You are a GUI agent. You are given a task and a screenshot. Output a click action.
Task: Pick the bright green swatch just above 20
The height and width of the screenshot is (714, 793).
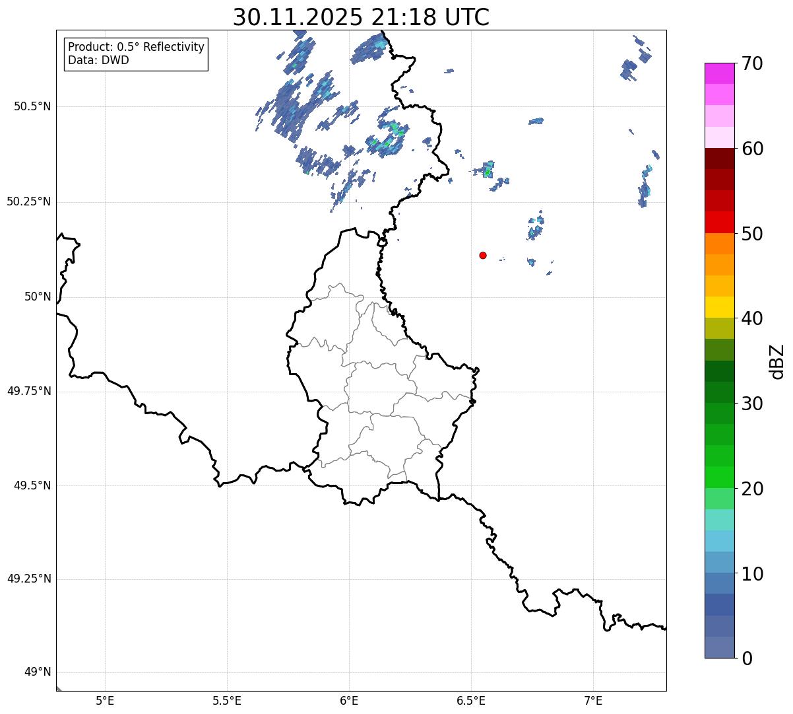pos(720,478)
